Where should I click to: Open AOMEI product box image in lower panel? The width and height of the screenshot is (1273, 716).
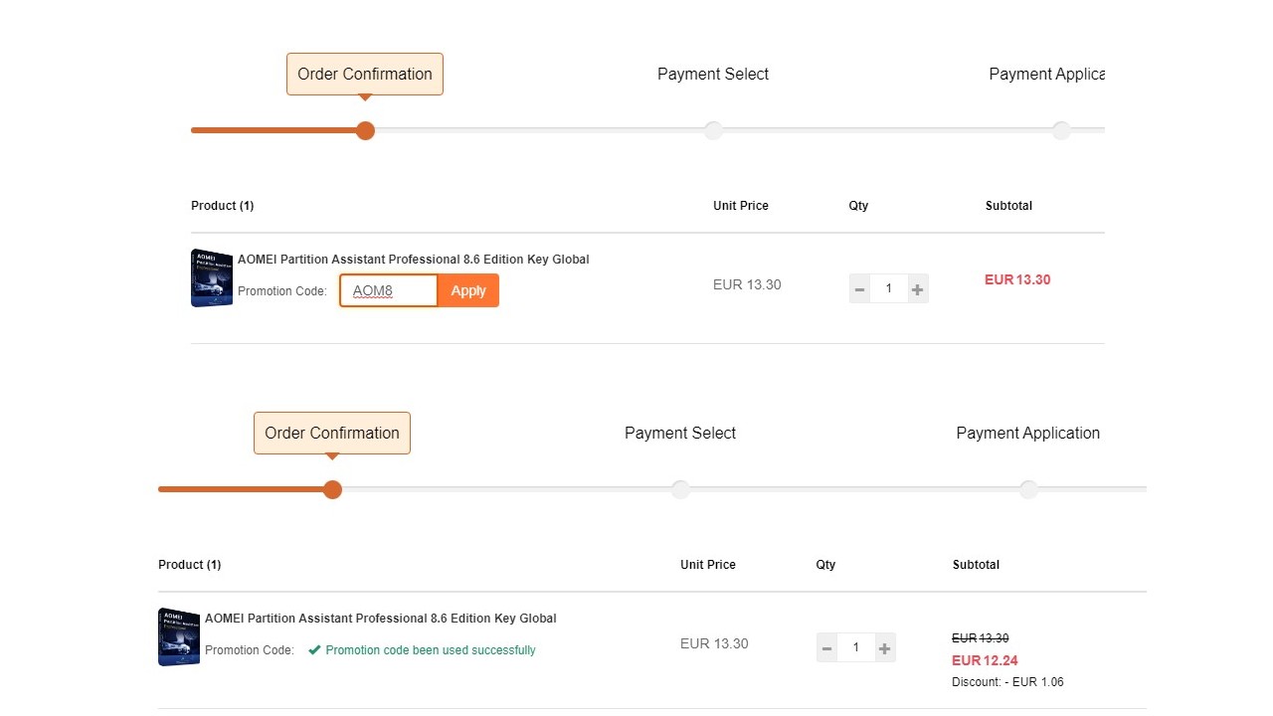[179, 637]
